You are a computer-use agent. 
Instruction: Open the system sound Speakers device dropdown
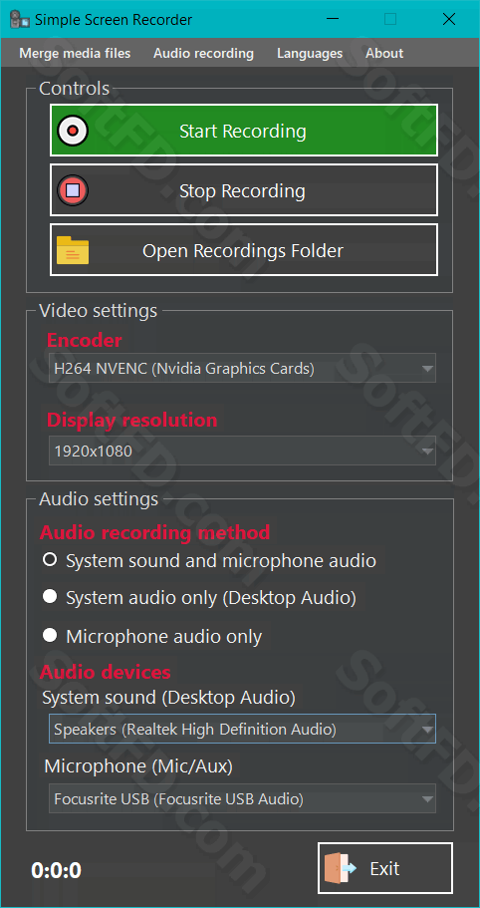coord(242,729)
